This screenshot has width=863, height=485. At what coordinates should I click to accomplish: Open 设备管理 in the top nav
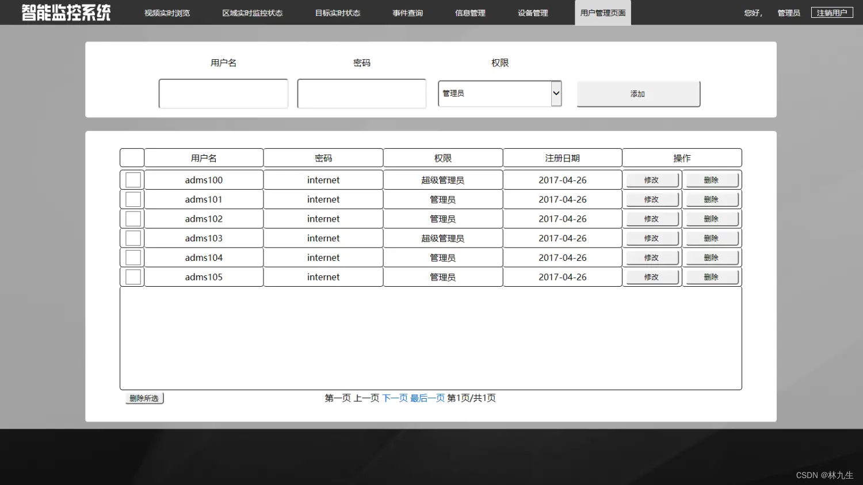(533, 13)
